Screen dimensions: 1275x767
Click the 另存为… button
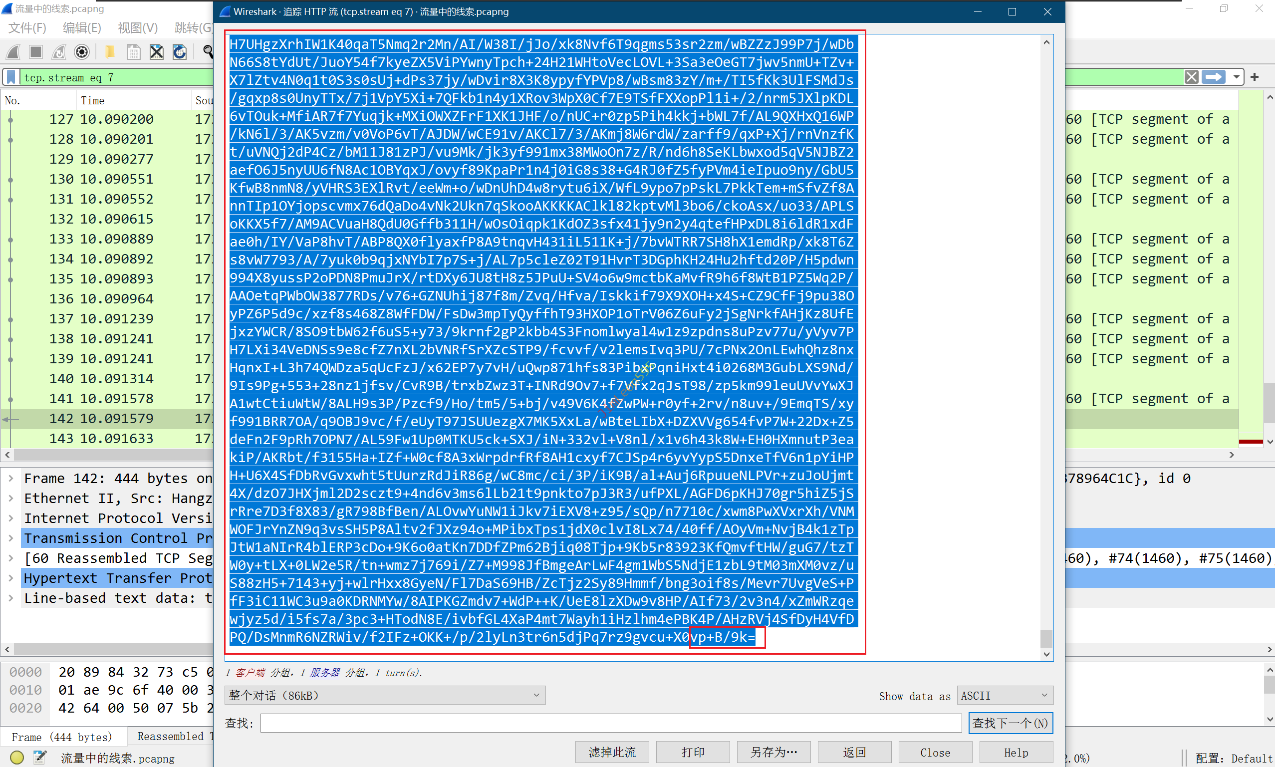[773, 752]
